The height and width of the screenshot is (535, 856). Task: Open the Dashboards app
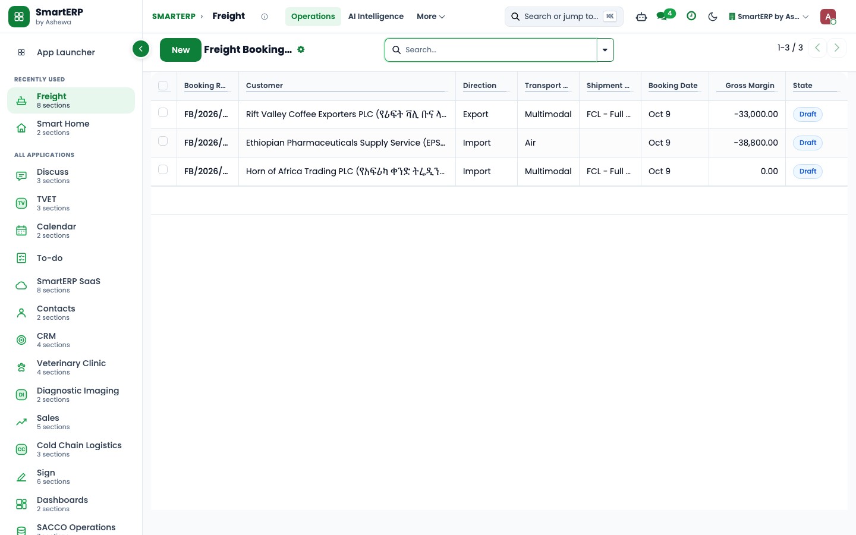71,504
